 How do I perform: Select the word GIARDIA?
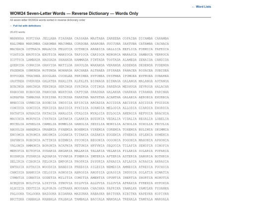[145, 108]
